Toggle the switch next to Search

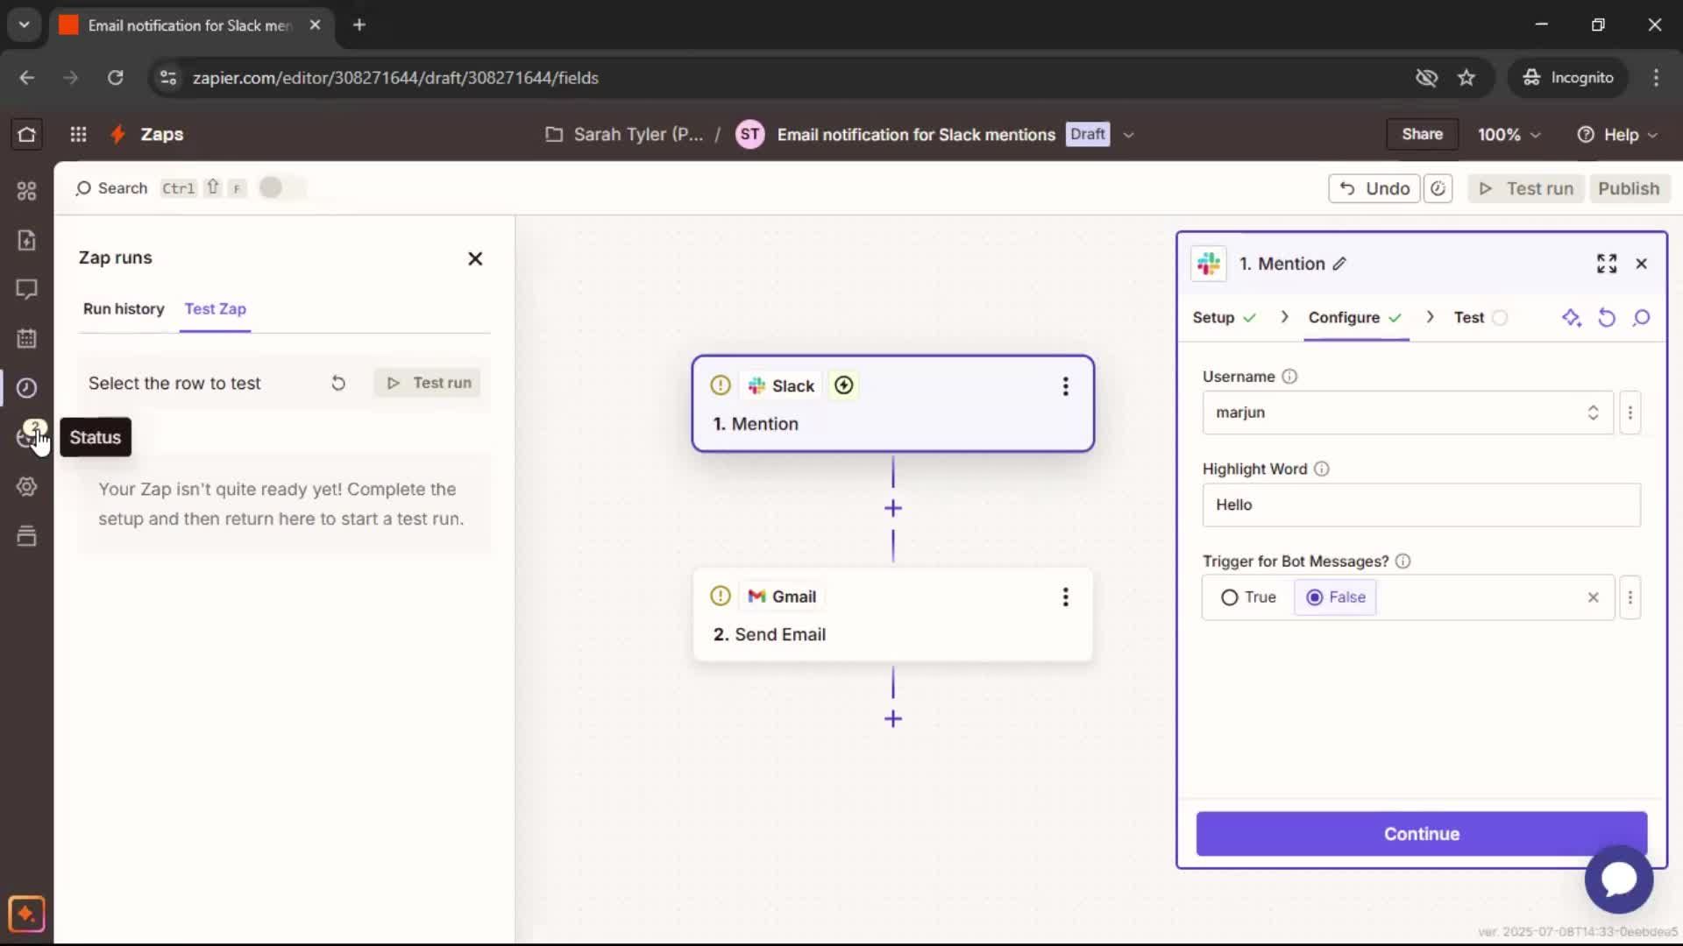(282, 187)
